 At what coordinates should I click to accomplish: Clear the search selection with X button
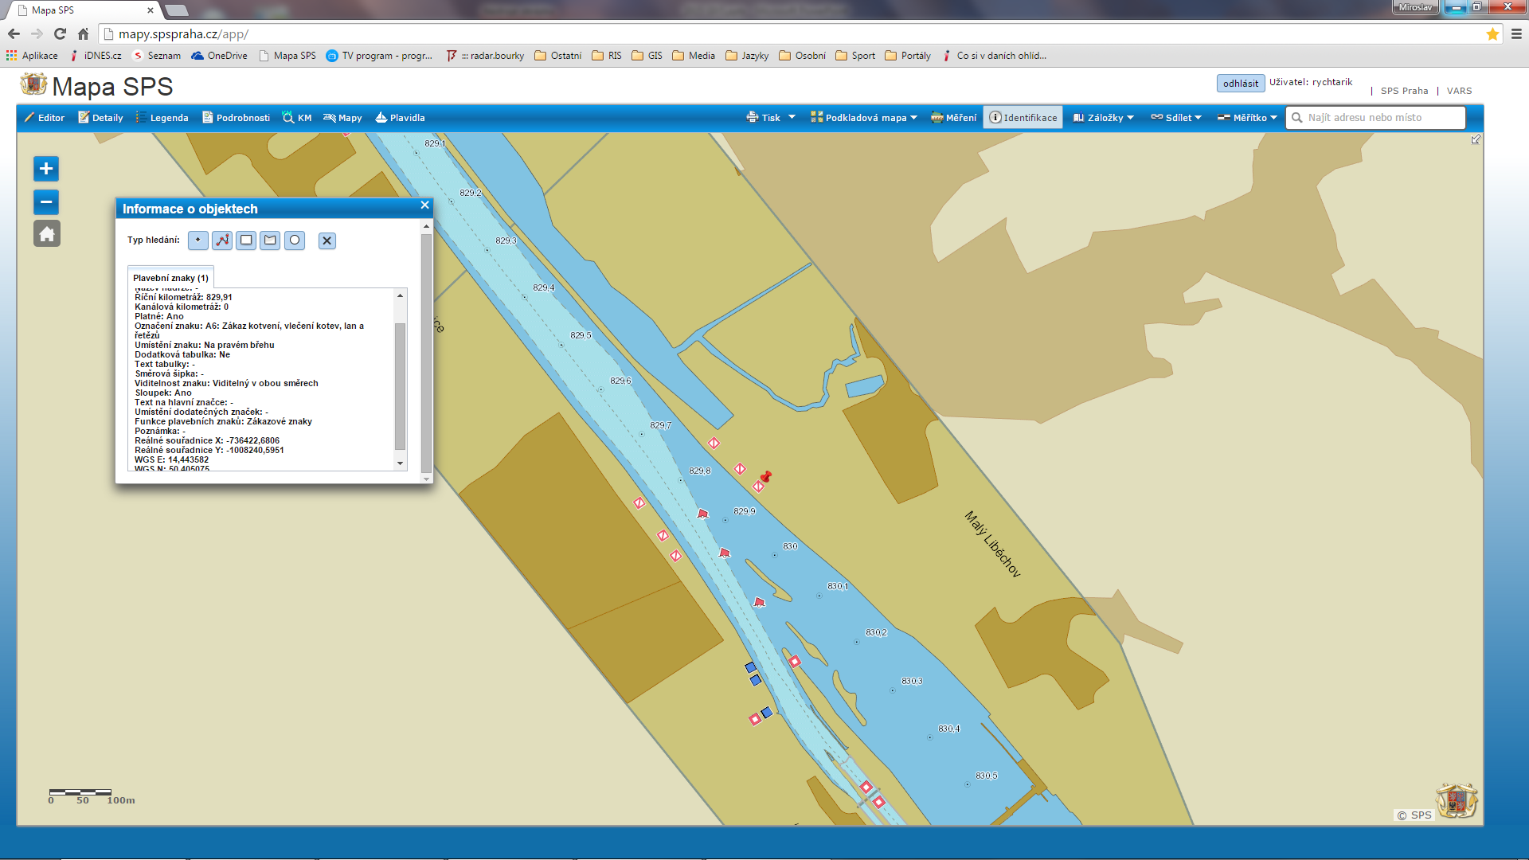point(327,240)
